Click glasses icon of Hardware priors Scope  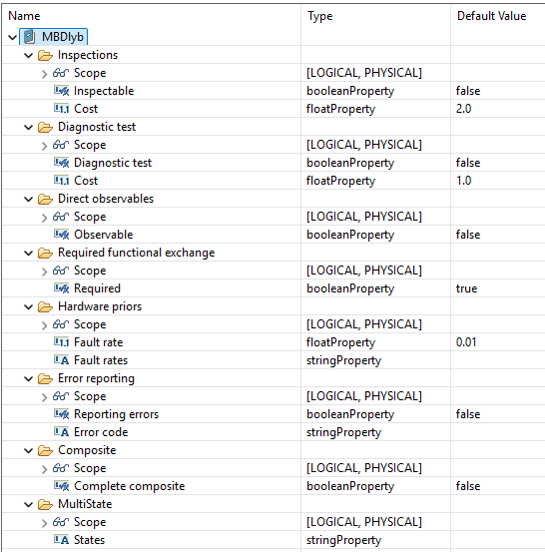[60, 324]
